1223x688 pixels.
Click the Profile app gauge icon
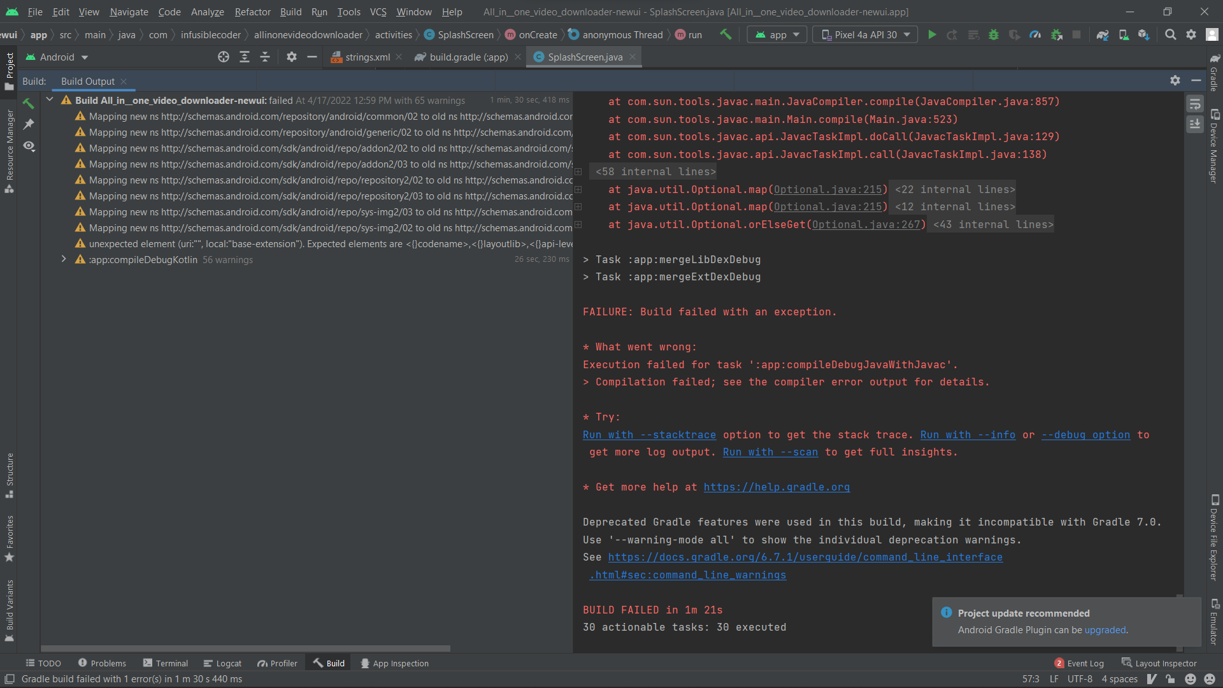pyautogui.click(x=1035, y=34)
